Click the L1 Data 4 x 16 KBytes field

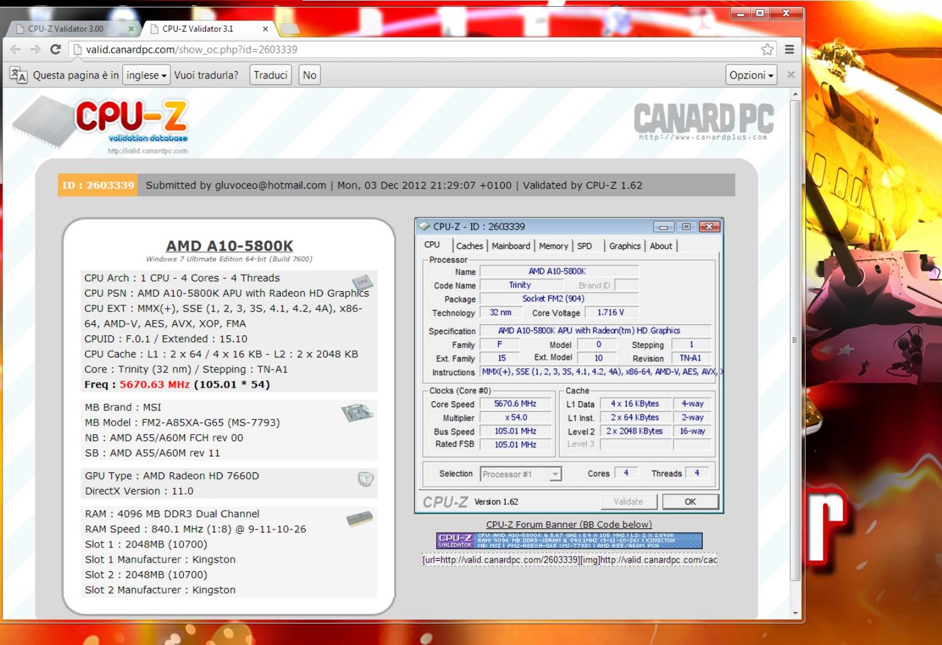pyautogui.click(x=635, y=404)
